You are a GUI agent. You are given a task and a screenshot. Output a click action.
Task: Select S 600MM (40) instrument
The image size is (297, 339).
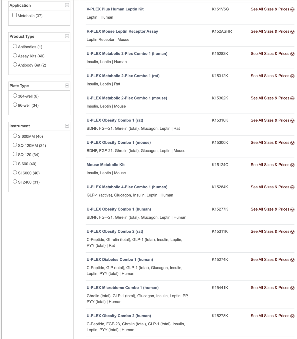click(x=15, y=136)
